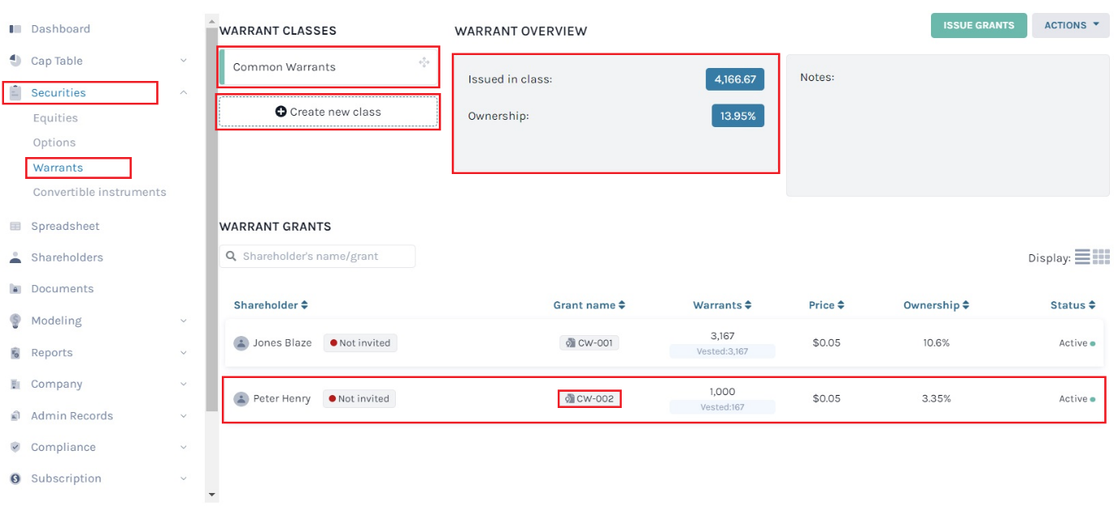Viewport: 1118px width, 510px height.
Task: Sort by Ownership column arrows
Action: click(x=966, y=305)
